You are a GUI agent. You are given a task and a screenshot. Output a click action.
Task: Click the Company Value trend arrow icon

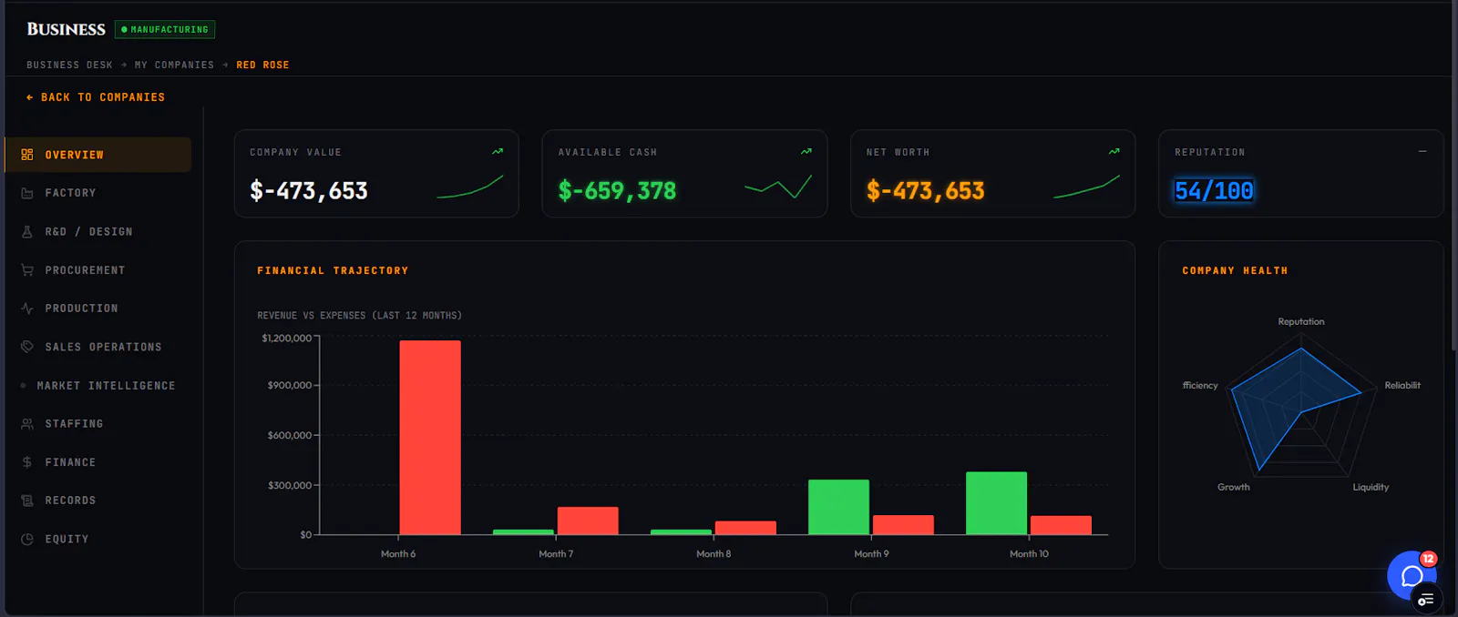[x=498, y=152]
